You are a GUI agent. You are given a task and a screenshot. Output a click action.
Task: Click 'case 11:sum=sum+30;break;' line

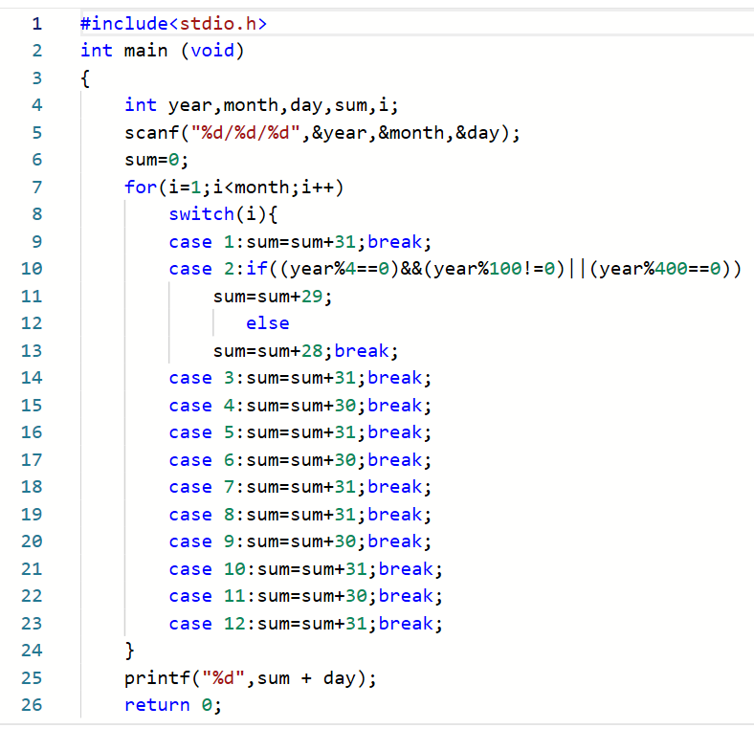305,596
